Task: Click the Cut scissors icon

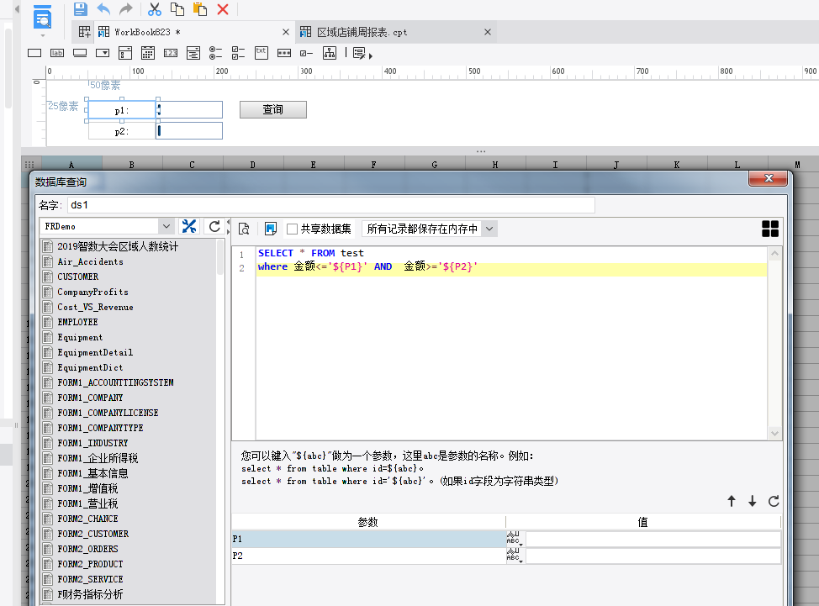Action: [154, 9]
